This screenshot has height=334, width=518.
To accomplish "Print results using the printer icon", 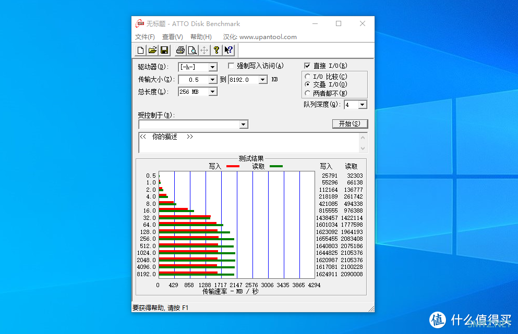I will click(x=180, y=50).
